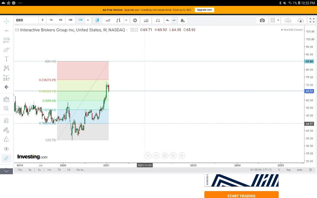Screen dimensions: 317x198
Task: Click the 2021-11-22 date marker
Action: (145, 165)
